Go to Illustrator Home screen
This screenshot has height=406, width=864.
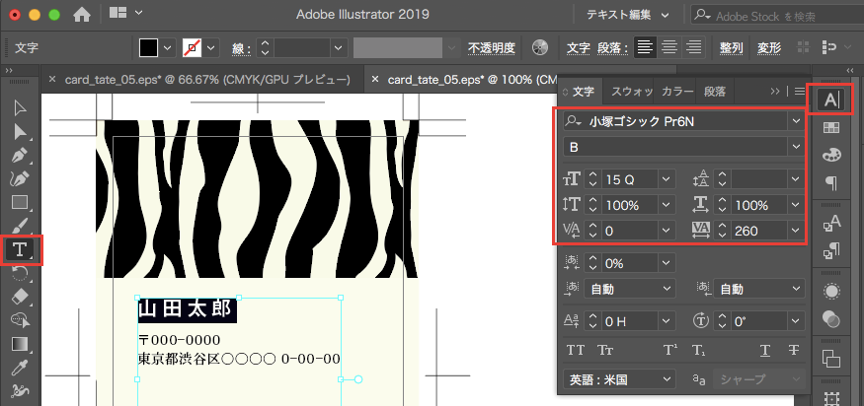82,15
